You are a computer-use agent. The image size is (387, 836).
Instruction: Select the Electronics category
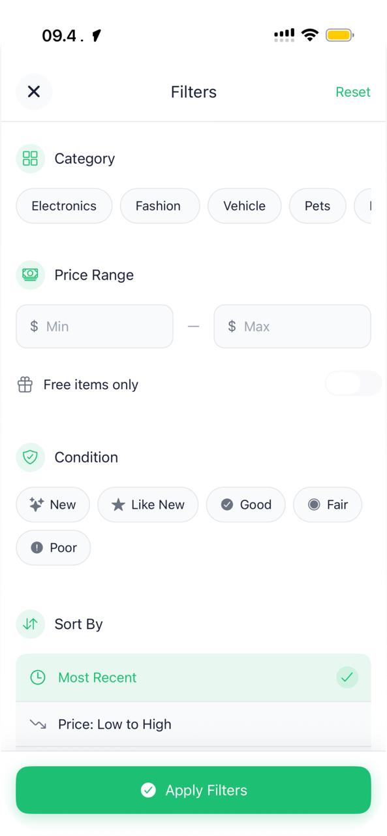[63, 206]
